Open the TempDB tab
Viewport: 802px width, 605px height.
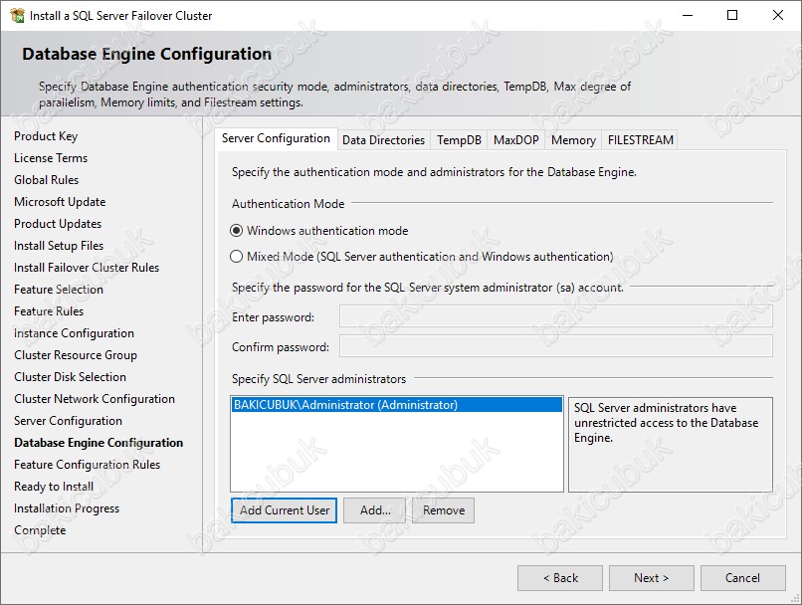tap(459, 140)
